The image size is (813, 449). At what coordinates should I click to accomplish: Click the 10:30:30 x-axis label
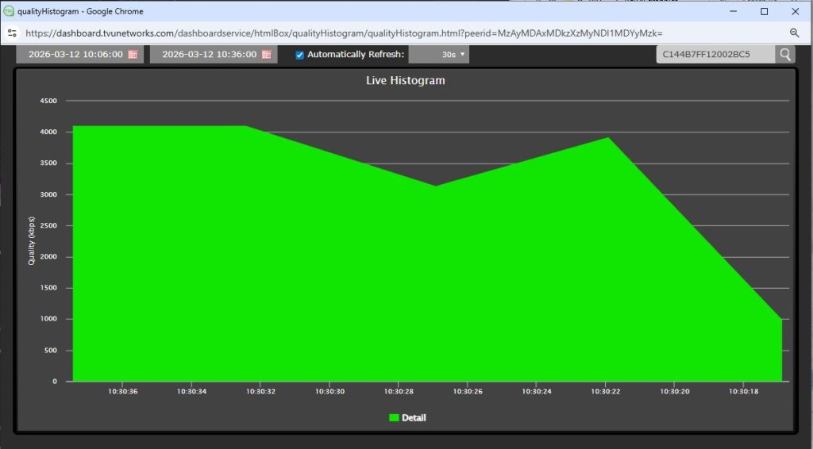tap(329, 392)
